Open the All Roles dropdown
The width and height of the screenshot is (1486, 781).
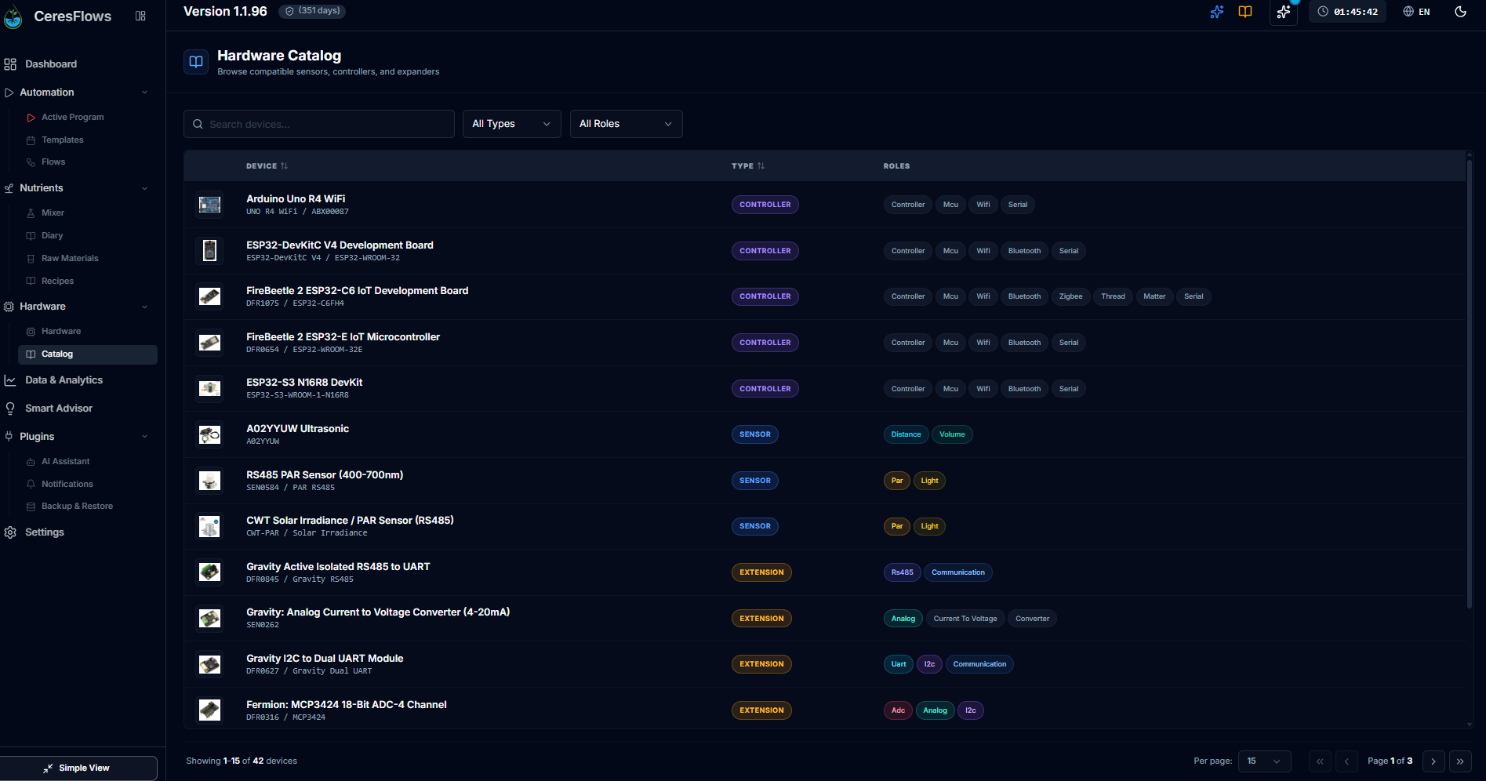coord(626,124)
